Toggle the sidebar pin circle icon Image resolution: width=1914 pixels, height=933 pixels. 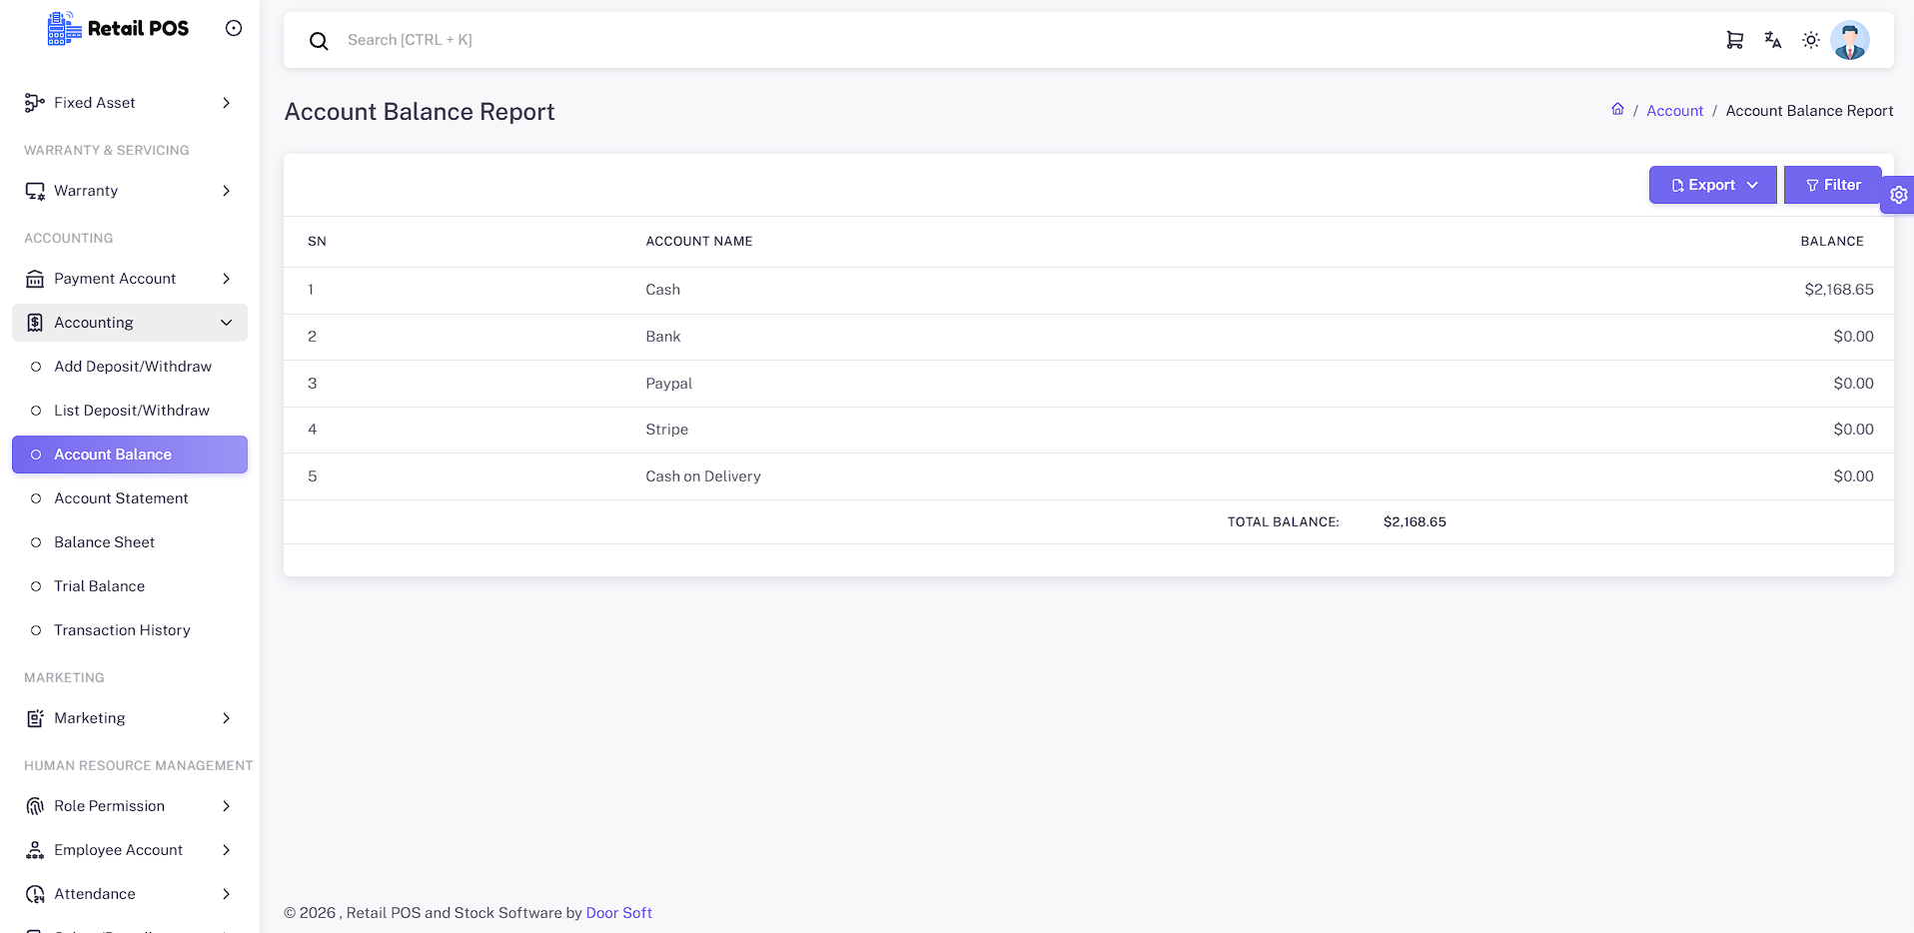(234, 28)
